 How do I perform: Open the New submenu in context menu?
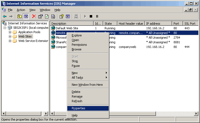coord(88,73)
